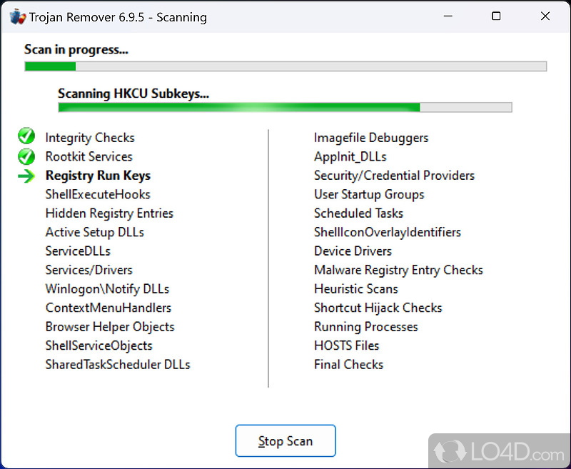The height and width of the screenshot is (469, 571).
Task: Select the 'User Startup Groups' item
Action: coord(369,194)
